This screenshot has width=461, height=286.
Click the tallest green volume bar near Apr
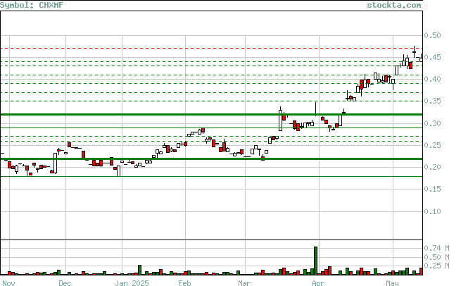[316, 261]
